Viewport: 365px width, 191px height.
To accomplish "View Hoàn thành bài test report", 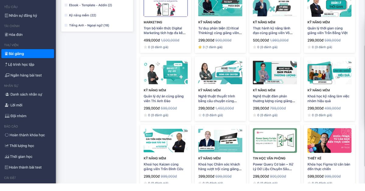I will [x=28, y=167].
